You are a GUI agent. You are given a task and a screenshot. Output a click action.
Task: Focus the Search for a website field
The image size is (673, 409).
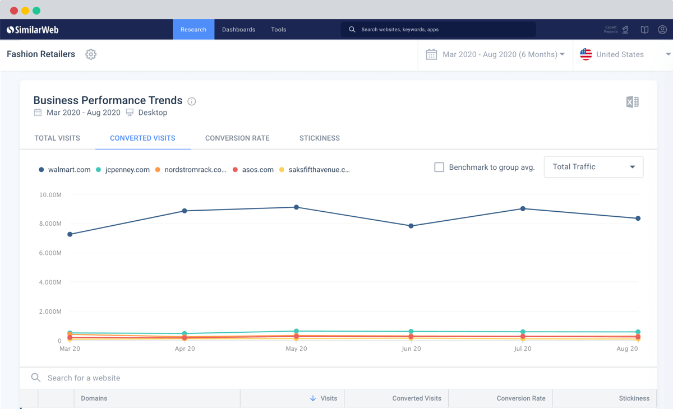[338, 378]
